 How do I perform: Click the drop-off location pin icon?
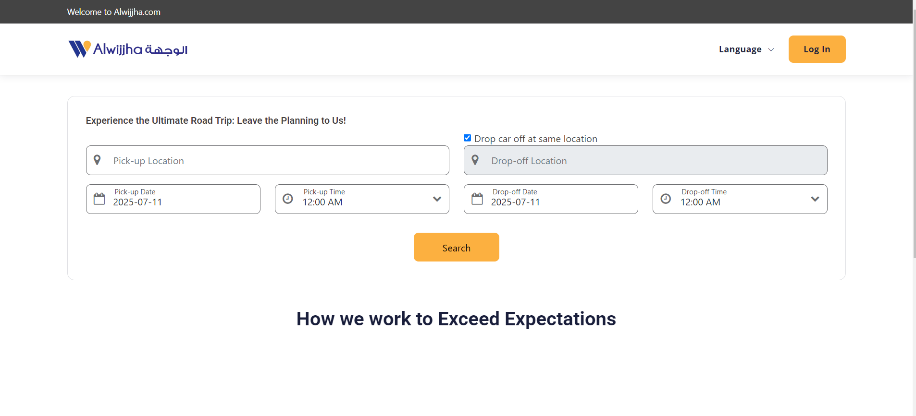point(475,160)
